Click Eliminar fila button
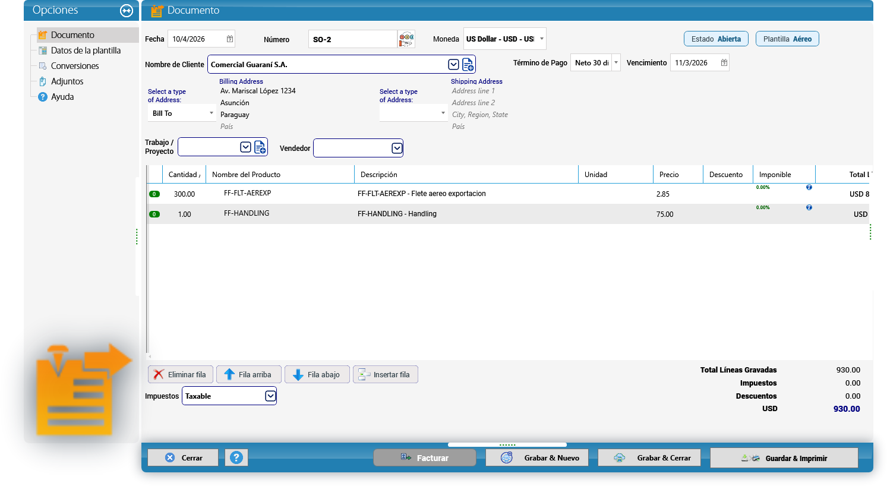Screen dimensions: 887x486 [x=181, y=374]
